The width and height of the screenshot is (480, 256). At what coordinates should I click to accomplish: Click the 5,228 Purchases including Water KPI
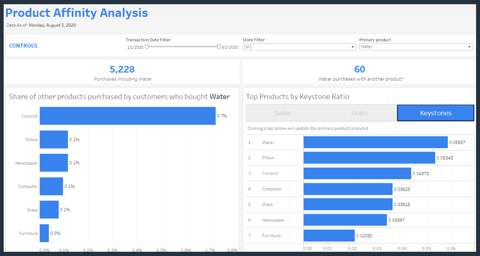click(x=122, y=69)
